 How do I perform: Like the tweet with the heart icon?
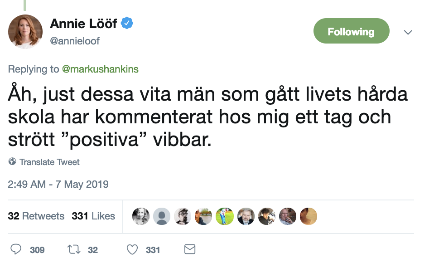(x=132, y=249)
